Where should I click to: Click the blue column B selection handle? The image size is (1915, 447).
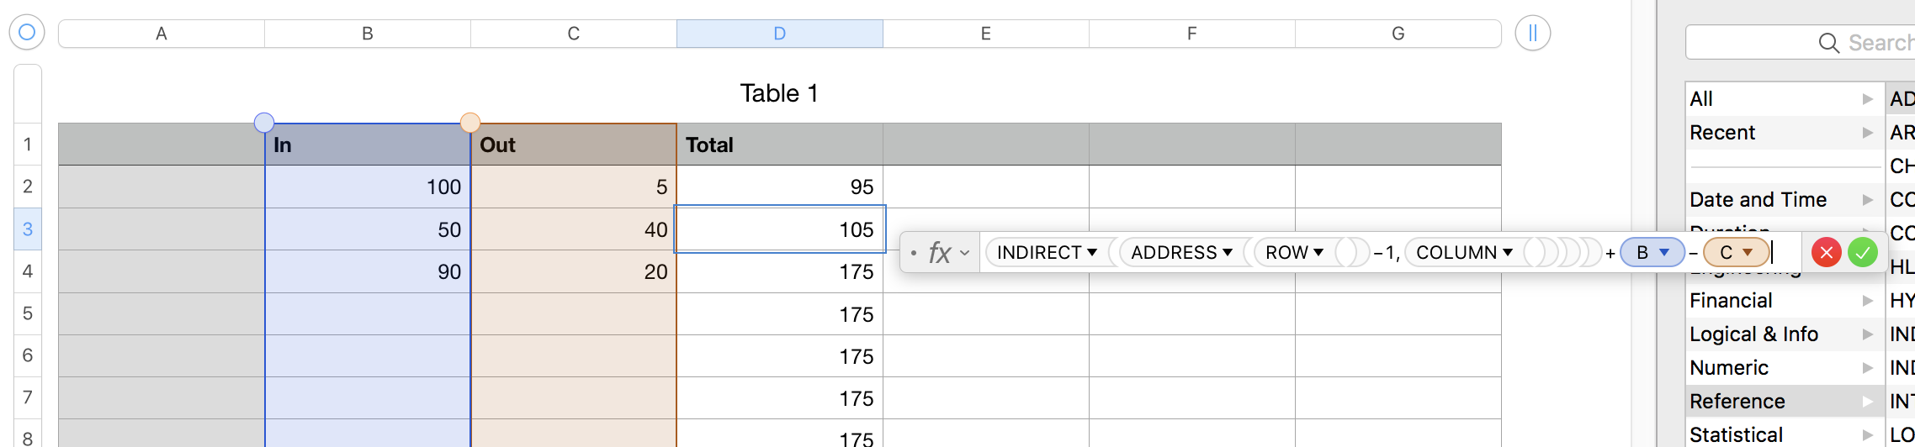[x=264, y=123]
